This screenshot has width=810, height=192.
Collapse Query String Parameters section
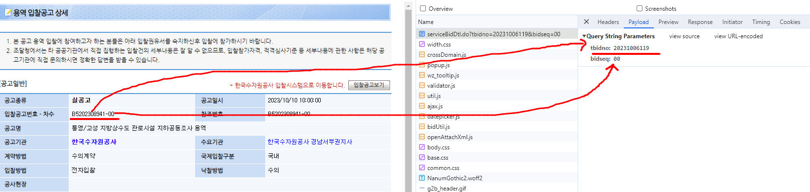pos(584,36)
